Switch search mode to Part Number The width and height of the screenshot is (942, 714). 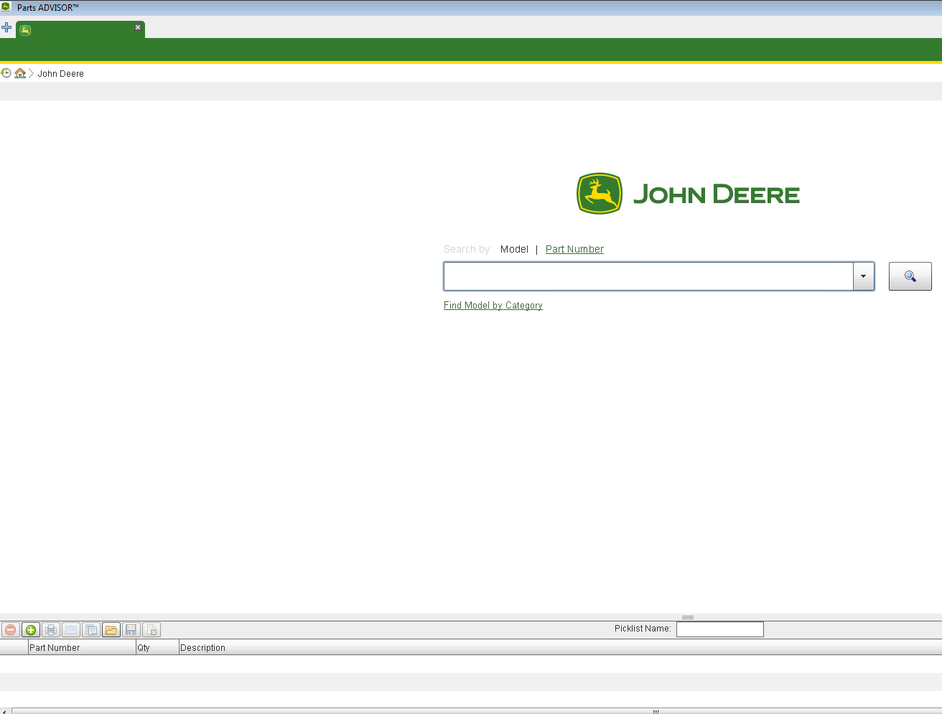(x=574, y=249)
